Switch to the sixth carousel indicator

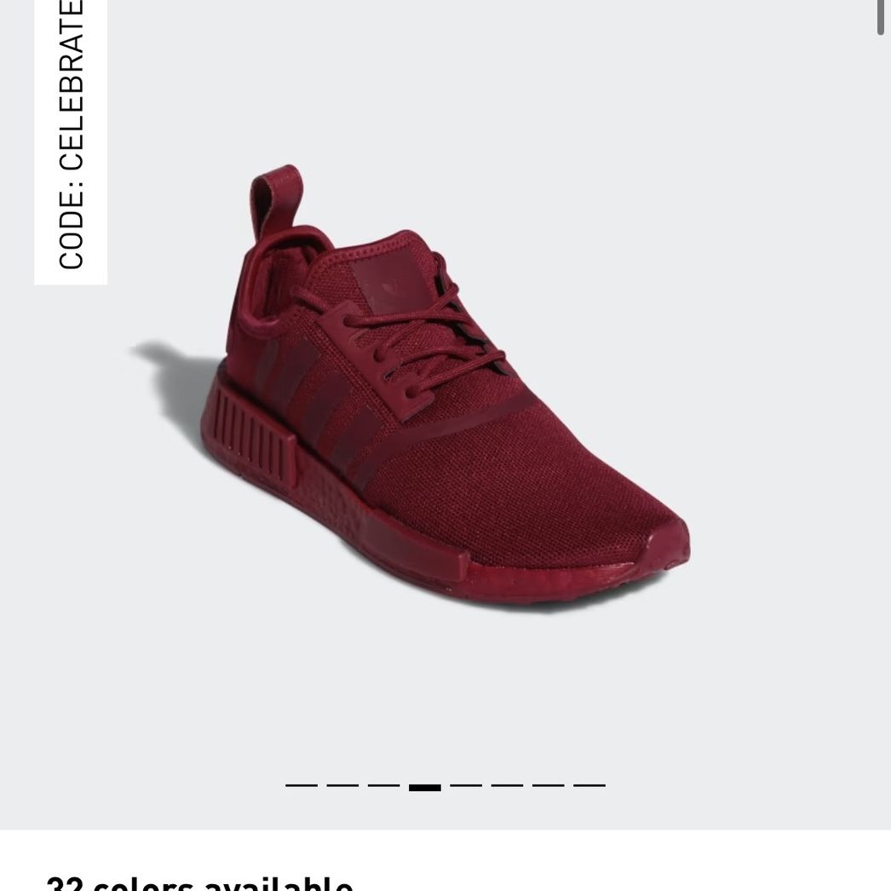tap(507, 786)
